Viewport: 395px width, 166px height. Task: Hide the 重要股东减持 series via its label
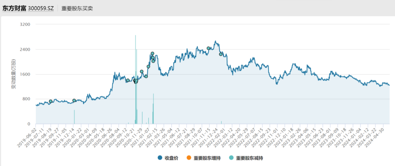point(250,158)
